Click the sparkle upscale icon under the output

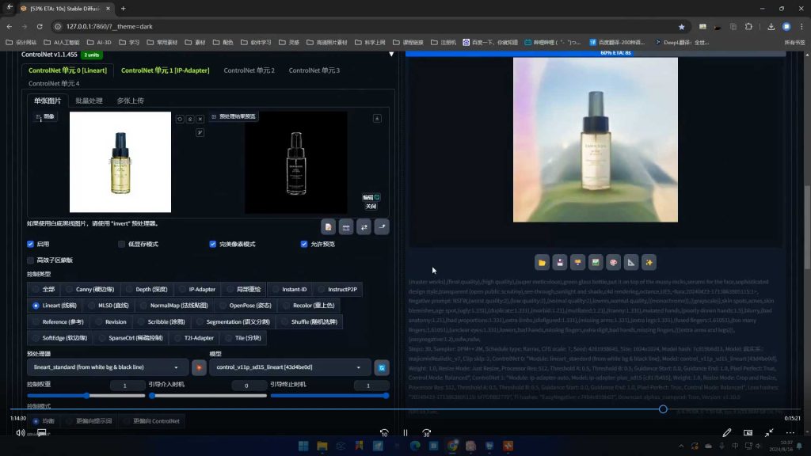tap(649, 262)
